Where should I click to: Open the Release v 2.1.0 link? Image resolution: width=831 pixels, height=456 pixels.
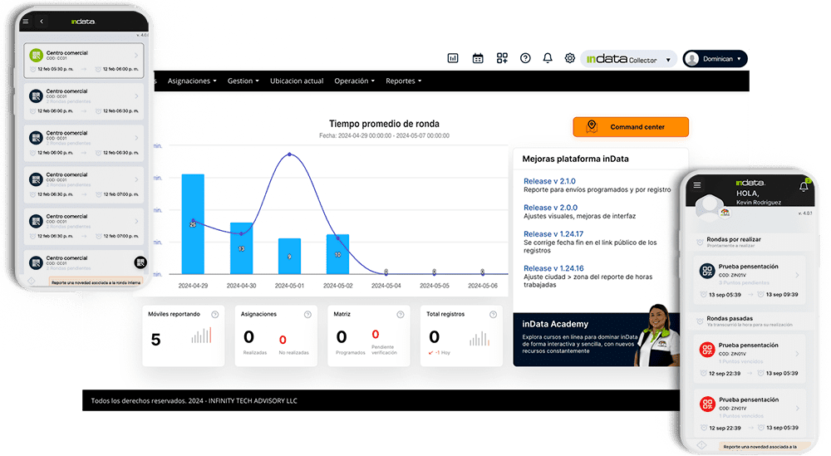pos(549,180)
